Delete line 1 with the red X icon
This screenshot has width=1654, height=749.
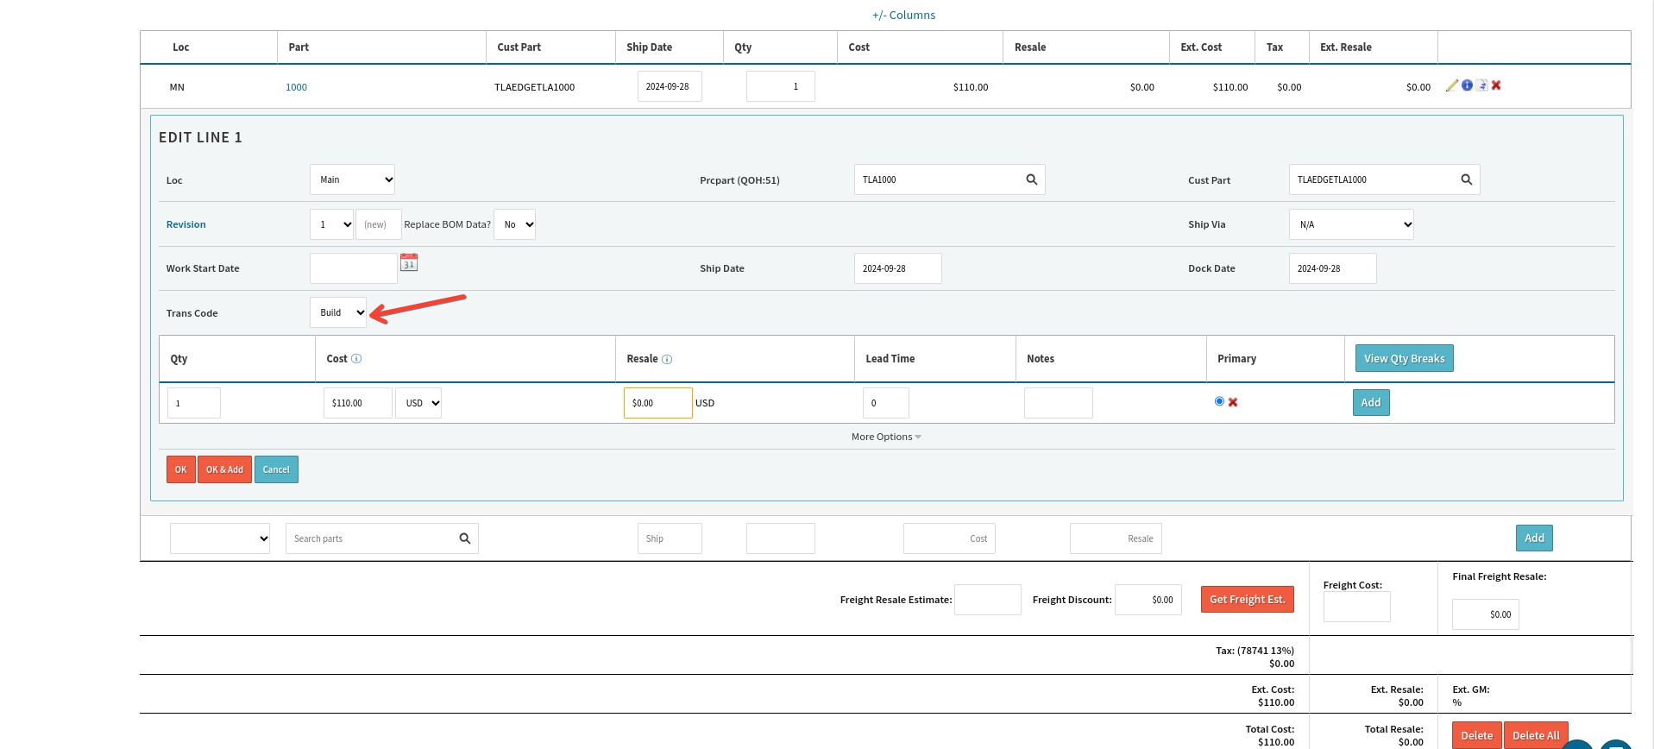coord(1496,85)
